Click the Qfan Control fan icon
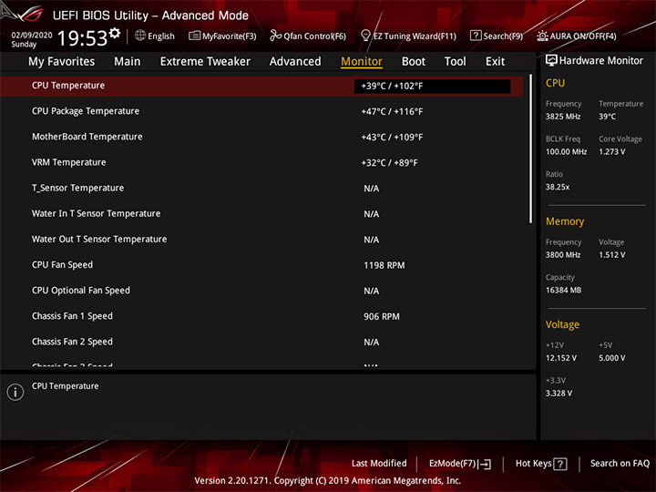Screen dimensions: 656x492 (275, 36)
